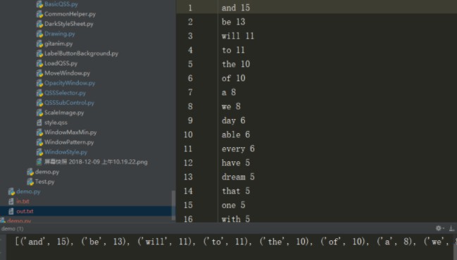457x260 pixels.
Task: Open in.txt file
Action: point(23,202)
